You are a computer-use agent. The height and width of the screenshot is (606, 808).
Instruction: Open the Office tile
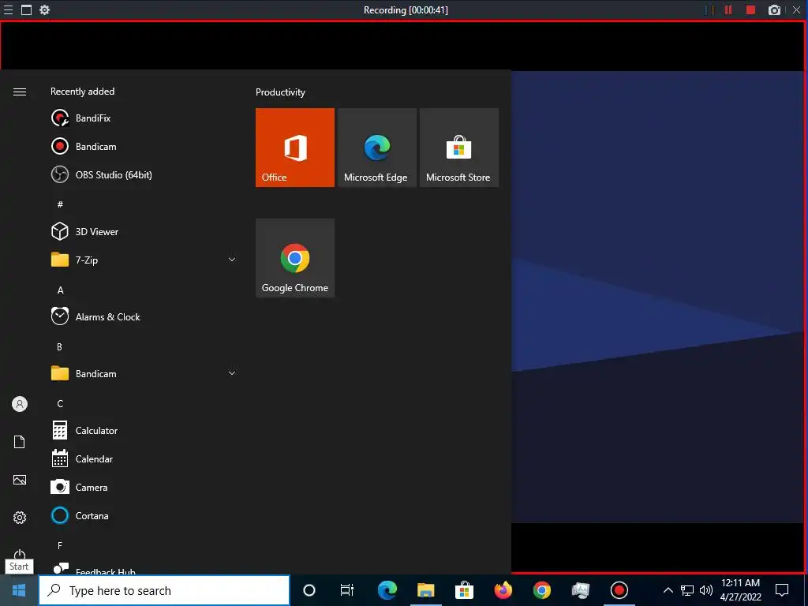[295, 148]
